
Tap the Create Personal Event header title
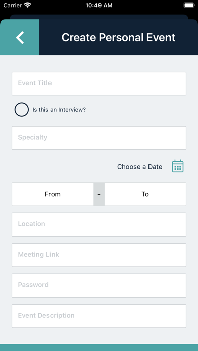click(118, 37)
